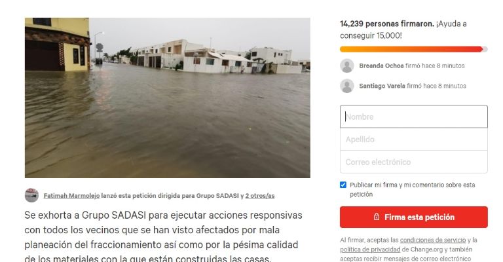Toggle the 'Publicar mi firma' checkbox
The height and width of the screenshot is (262, 503).
coord(343,185)
